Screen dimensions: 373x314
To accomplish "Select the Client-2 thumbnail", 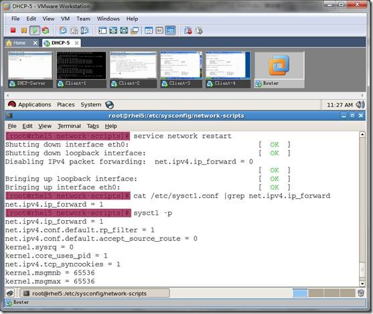I will tap(133, 69).
